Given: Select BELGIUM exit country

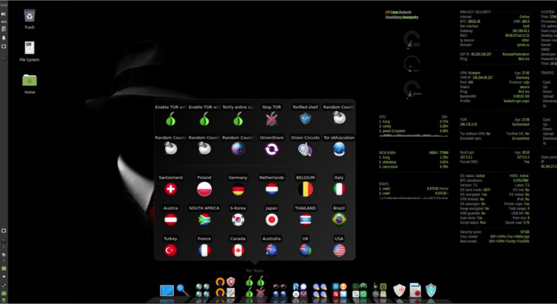Looking at the screenshot, I should (305, 189).
